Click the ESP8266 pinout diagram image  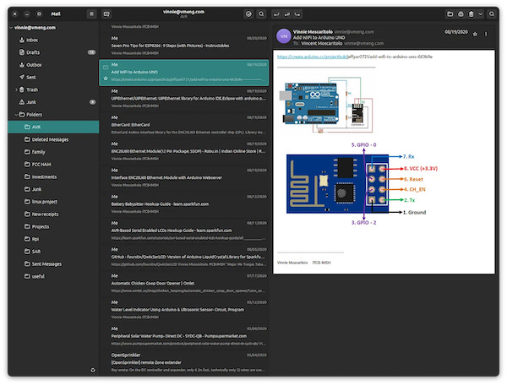point(362,184)
